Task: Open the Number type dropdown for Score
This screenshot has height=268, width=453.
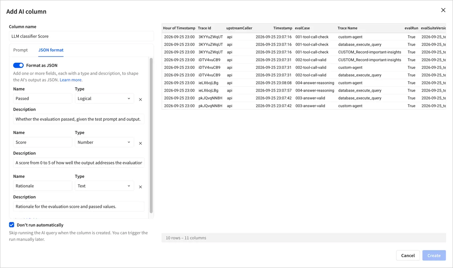Action: click(x=104, y=142)
